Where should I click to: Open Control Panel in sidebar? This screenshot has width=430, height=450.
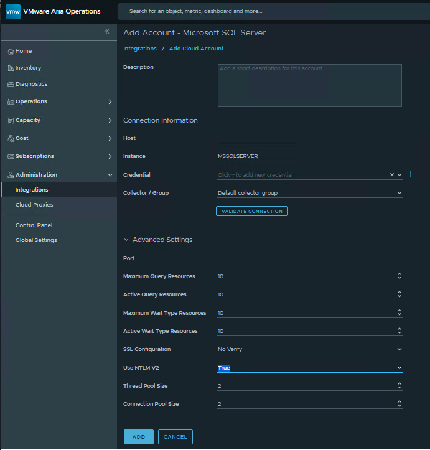pyautogui.click(x=34, y=225)
